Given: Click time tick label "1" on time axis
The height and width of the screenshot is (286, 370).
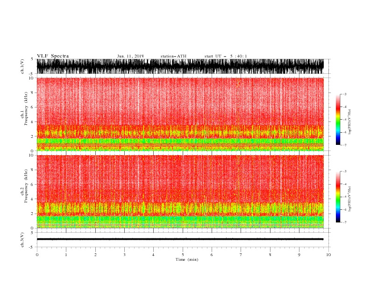Looking at the screenshot, I should tap(66, 255).
